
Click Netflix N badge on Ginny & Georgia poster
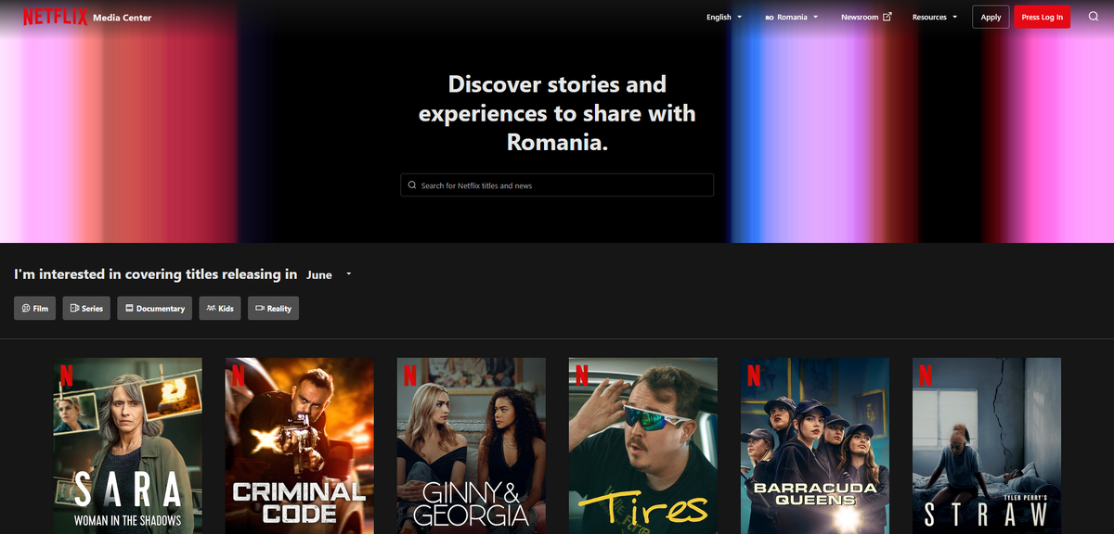coord(408,374)
